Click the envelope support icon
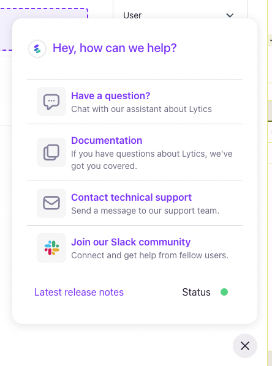 tap(51, 203)
